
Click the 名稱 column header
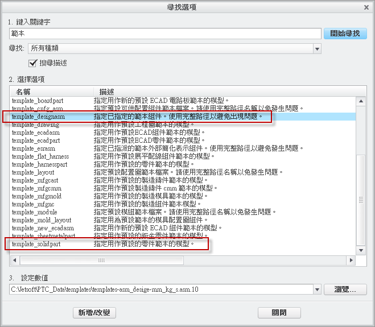(x=23, y=92)
